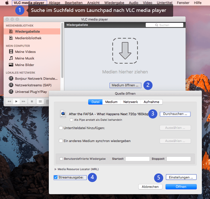The image size is (210, 199).
Task: Click the Bonjour Netzwerk Dienste globe icon
Action: (x=11, y=78)
